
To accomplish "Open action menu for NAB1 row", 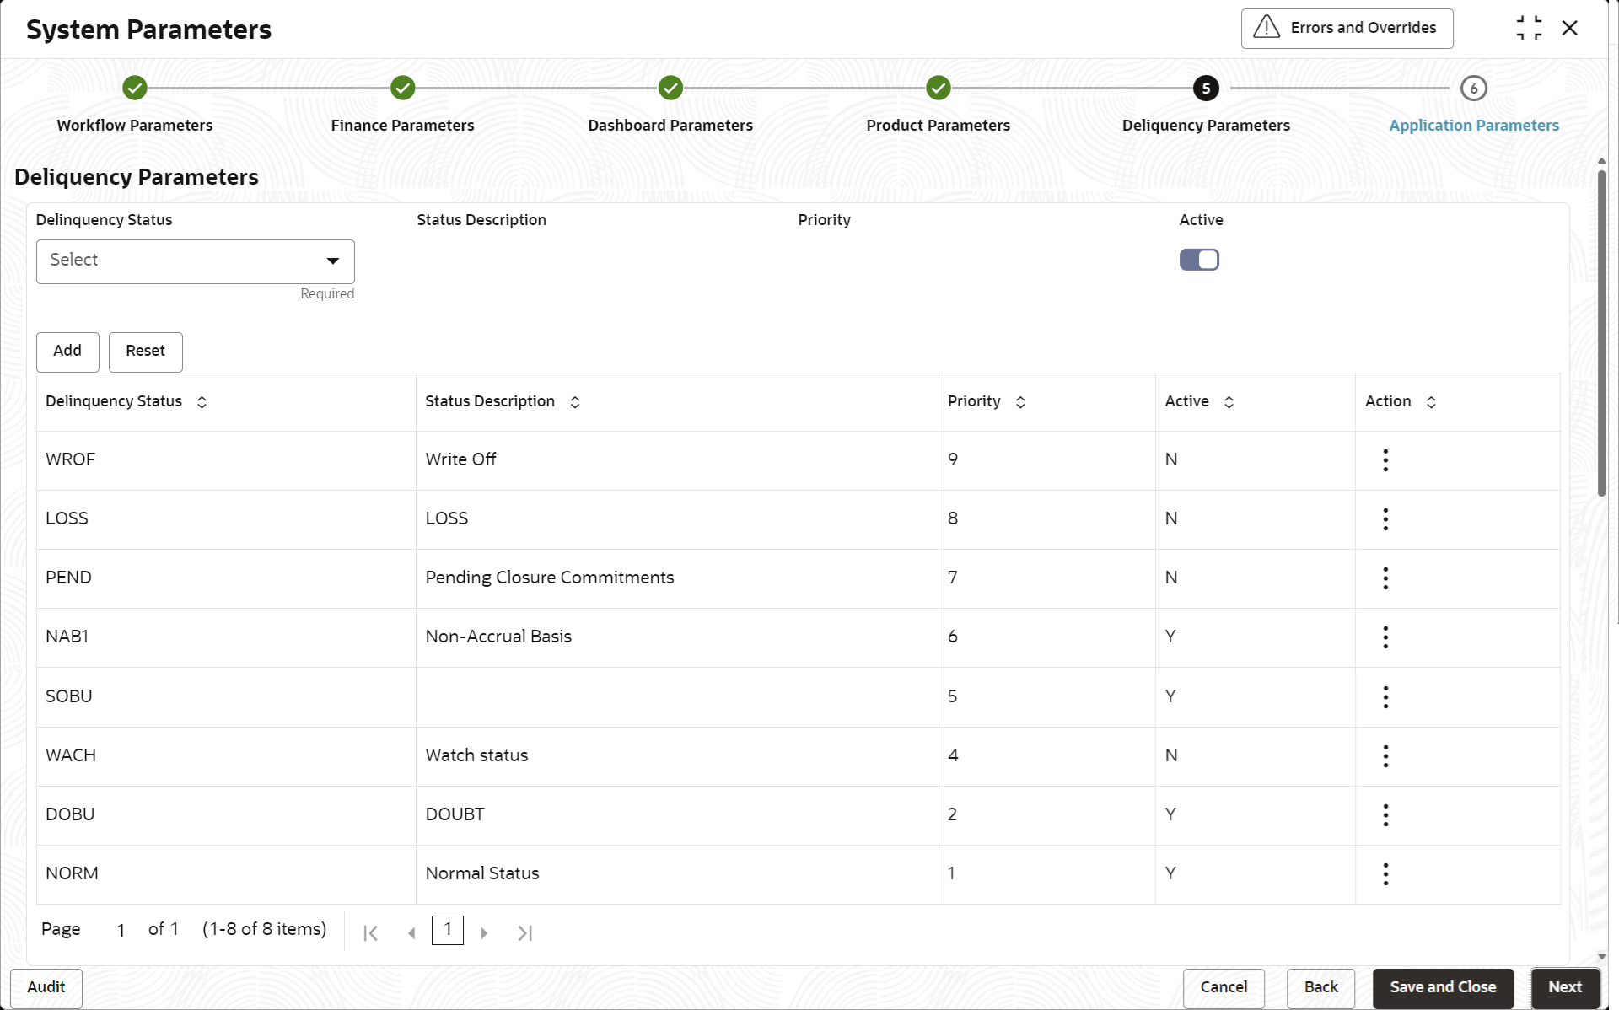I will point(1385,637).
